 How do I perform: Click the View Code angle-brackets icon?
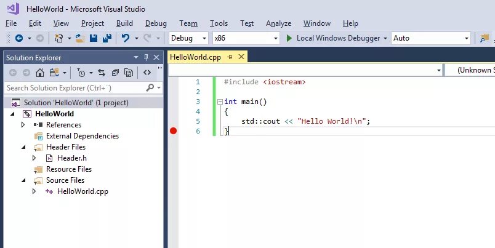147,73
